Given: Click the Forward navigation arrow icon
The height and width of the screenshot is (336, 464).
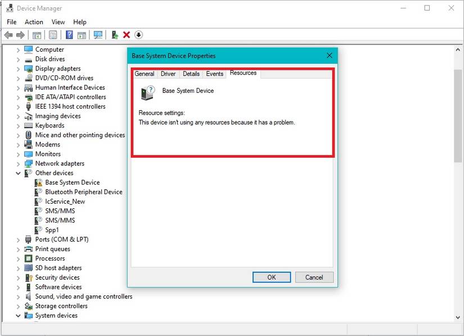Looking at the screenshot, I should tap(21, 35).
